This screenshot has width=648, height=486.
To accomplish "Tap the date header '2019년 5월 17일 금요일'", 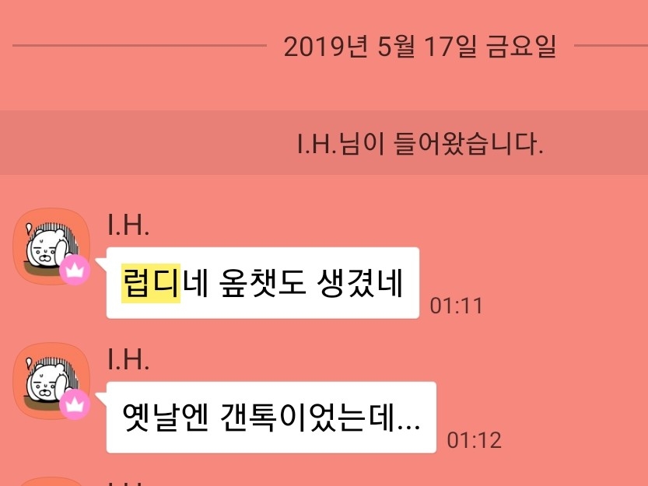I will (420, 47).
